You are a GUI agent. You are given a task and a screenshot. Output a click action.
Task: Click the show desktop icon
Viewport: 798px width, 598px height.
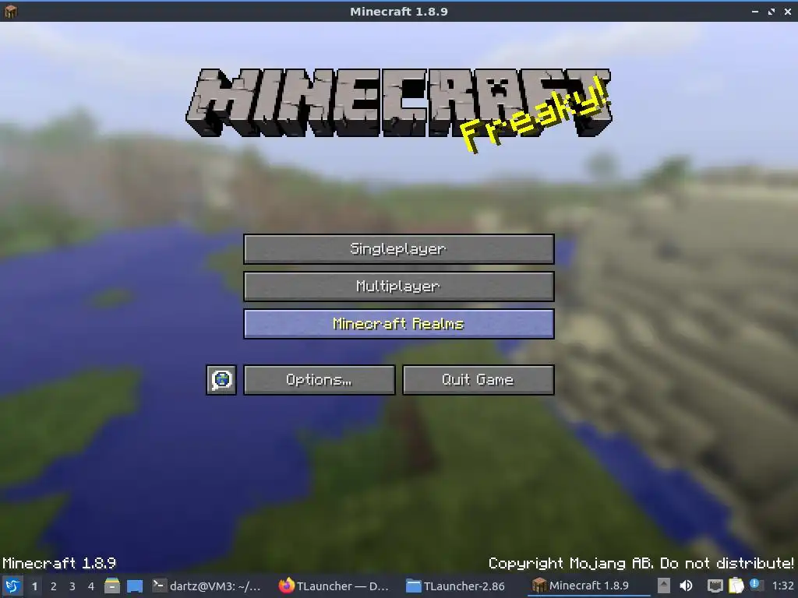pos(134,586)
